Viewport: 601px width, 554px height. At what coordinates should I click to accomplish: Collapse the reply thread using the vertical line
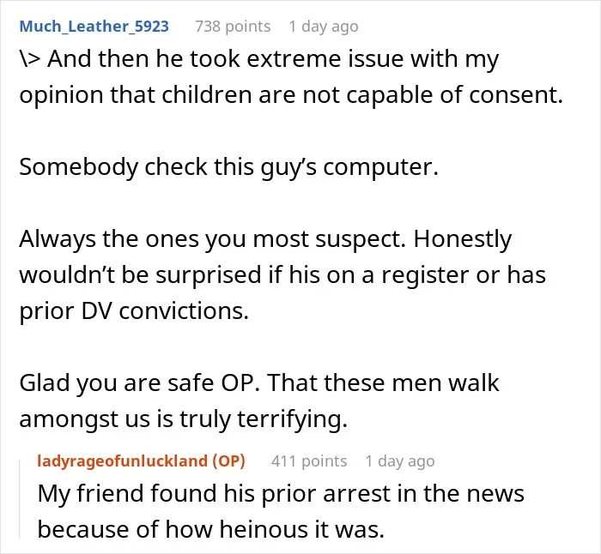pos(20,499)
